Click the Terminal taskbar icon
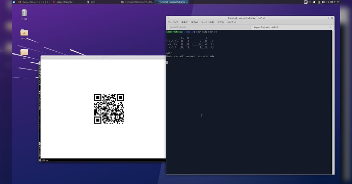 (x=171, y=2)
